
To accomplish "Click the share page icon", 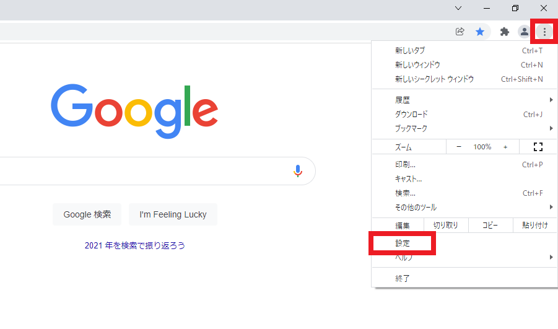I will (x=460, y=32).
